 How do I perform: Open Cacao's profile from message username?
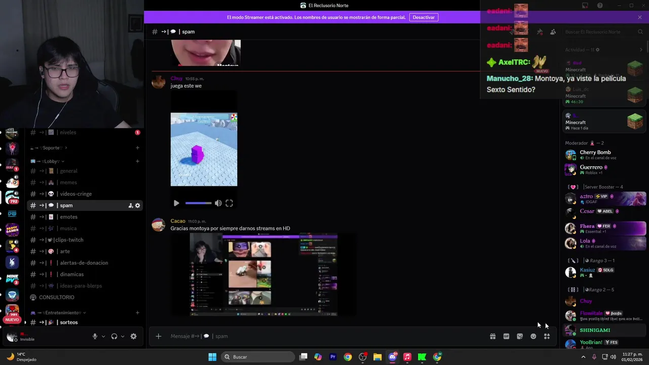click(178, 221)
